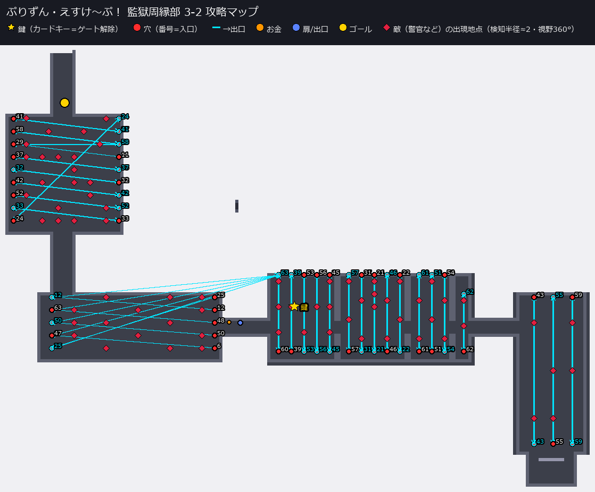The image size is (595, 492).
Task: Select cyan exit 50 marker
Action: click(x=52, y=323)
